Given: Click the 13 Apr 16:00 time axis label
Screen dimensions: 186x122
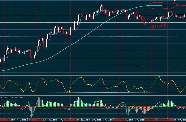Looking at the screenshot, I should pos(107,120).
